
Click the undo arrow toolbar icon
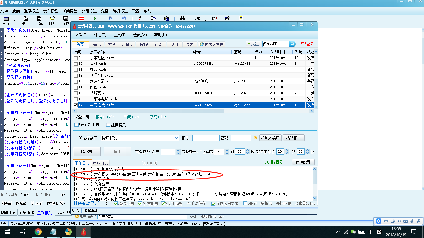(x=124, y=19)
